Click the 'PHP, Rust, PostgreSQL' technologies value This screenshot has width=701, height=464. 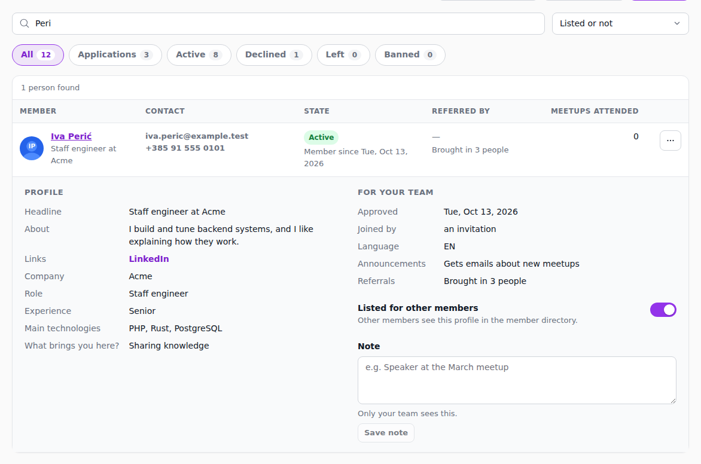(x=176, y=328)
